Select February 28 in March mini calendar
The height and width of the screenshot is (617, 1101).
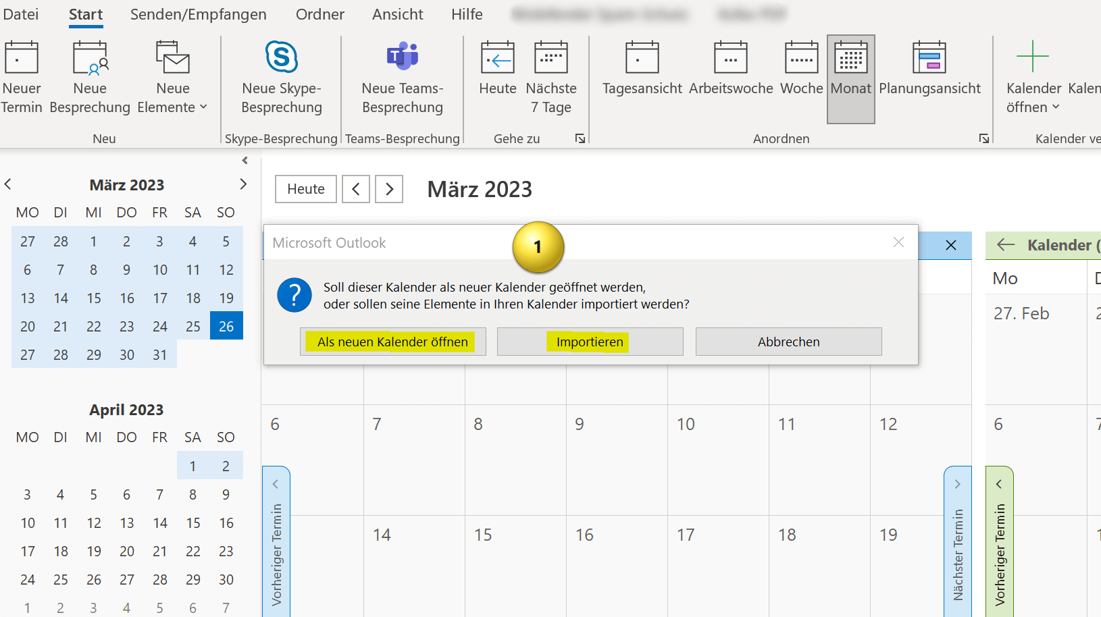(x=61, y=241)
